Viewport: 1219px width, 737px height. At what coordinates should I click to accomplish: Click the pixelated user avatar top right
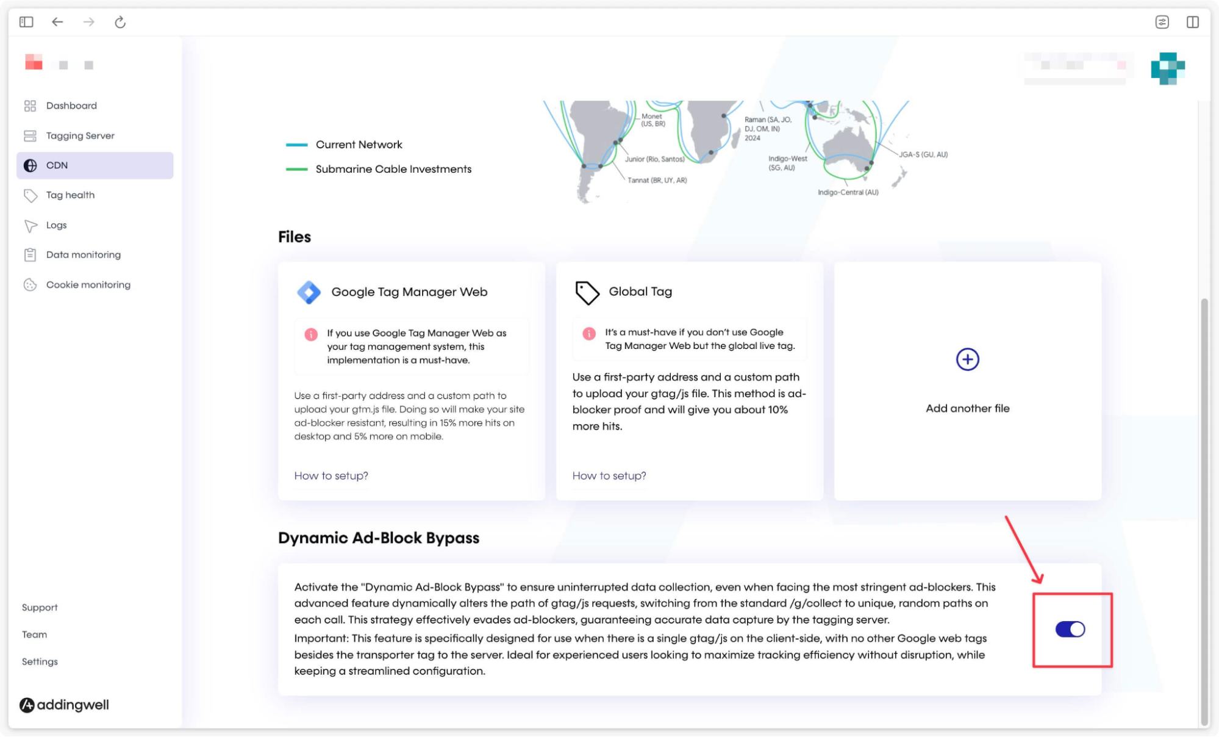coord(1168,68)
